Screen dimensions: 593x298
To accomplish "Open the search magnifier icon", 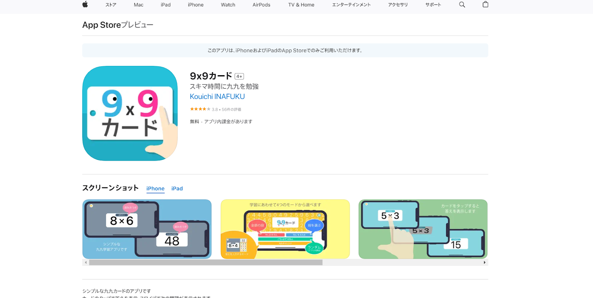I will (x=462, y=4).
